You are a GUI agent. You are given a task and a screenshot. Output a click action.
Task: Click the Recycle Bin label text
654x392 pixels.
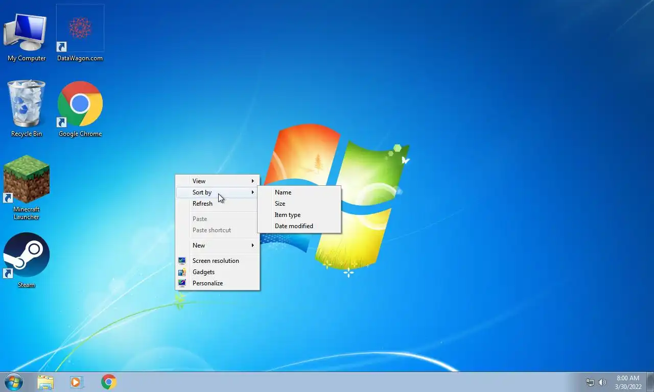click(27, 134)
